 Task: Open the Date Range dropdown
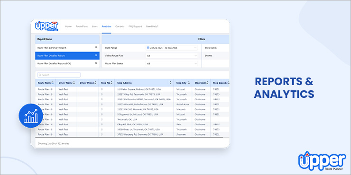172,48
